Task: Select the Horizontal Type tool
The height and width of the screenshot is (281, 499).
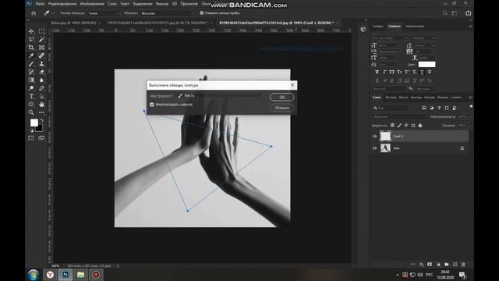Action: 31,96
